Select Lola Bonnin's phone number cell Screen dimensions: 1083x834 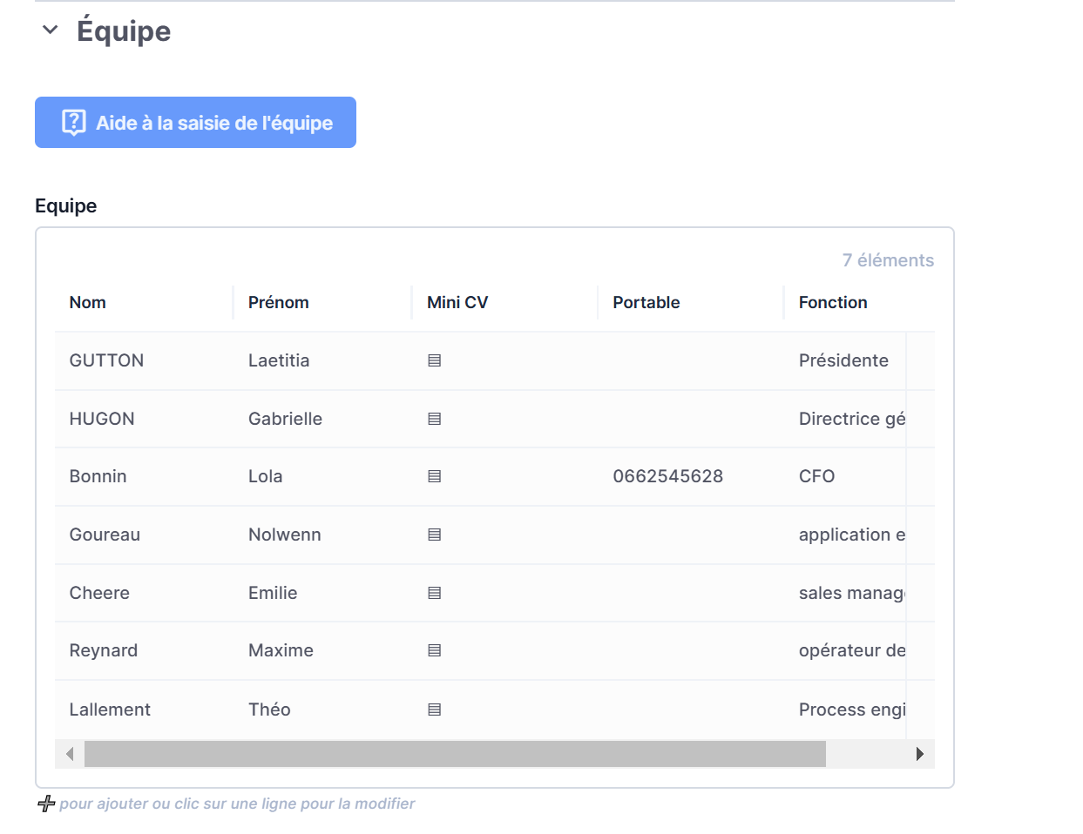(667, 476)
